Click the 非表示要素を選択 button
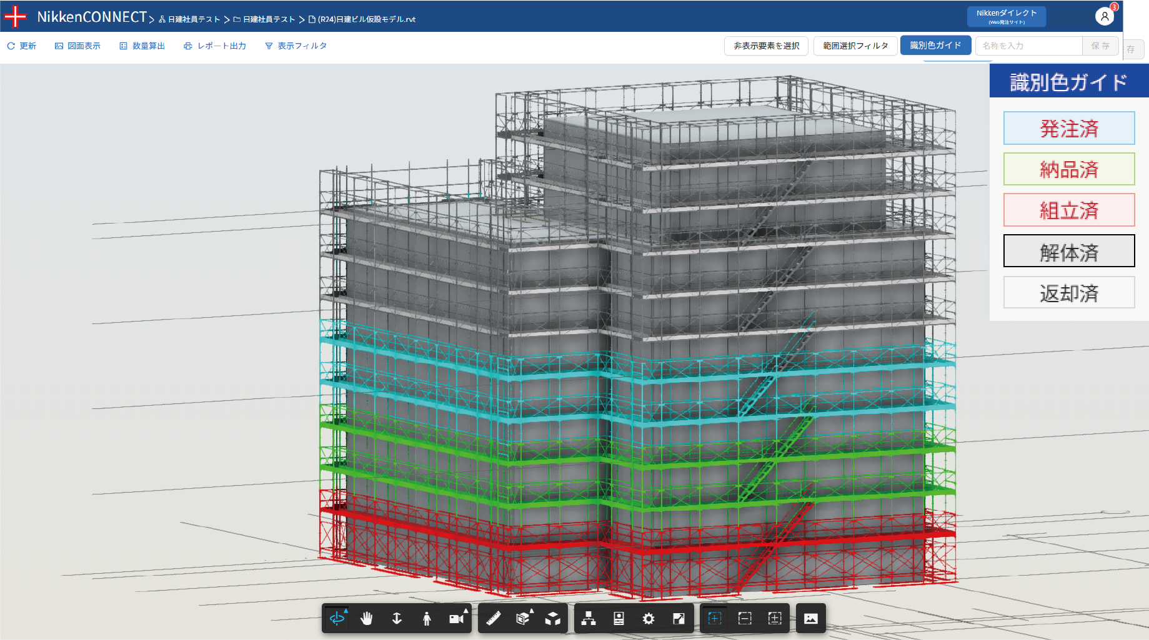 [x=766, y=46]
